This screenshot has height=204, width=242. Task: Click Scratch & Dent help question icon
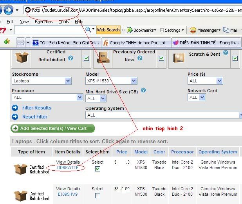click(x=226, y=53)
